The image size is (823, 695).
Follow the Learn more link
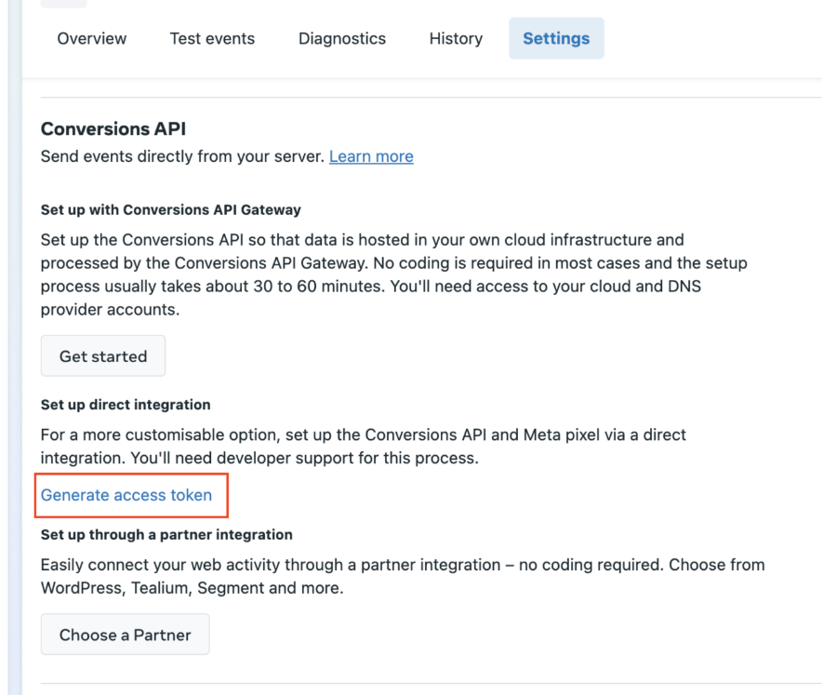click(x=371, y=156)
